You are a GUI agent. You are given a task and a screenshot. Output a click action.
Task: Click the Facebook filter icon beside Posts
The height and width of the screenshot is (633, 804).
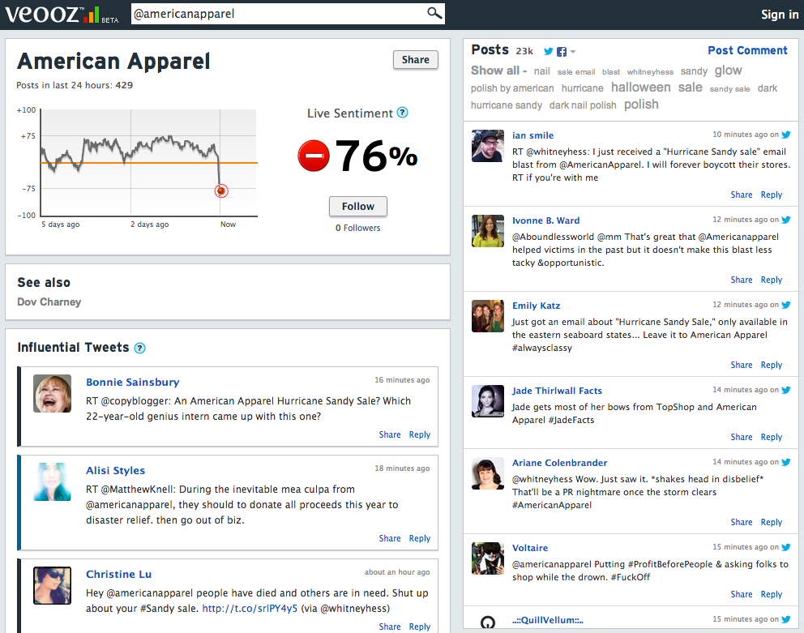[562, 52]
